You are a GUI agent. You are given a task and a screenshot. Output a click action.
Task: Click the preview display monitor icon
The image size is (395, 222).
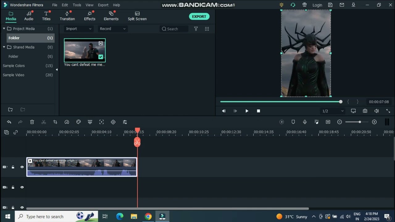[x=353, y=111]
